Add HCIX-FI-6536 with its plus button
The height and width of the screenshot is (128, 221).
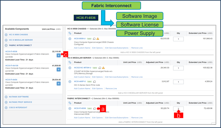pyautogui.click(x=59, y=55)
